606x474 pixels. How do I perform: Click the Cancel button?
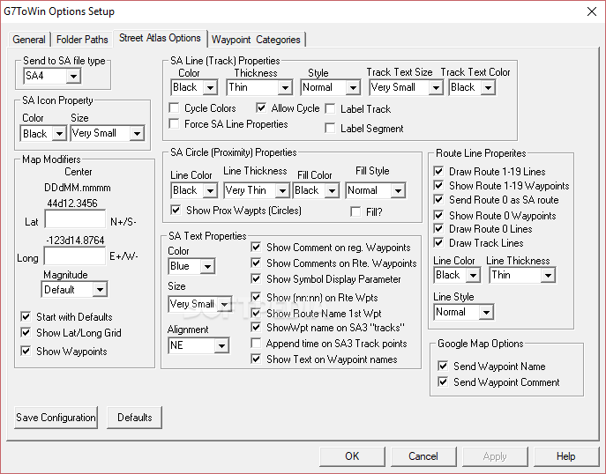pos(423,456)
